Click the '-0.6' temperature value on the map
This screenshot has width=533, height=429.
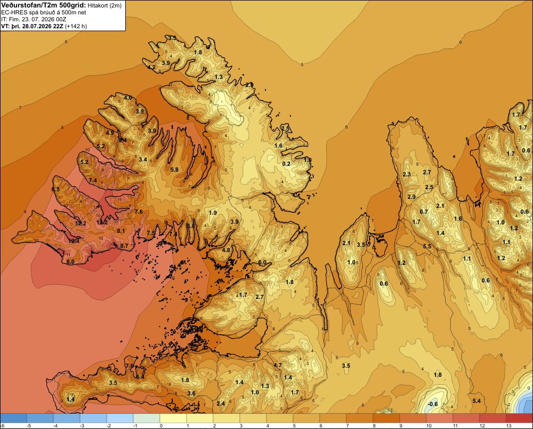(x=433, y=404)
